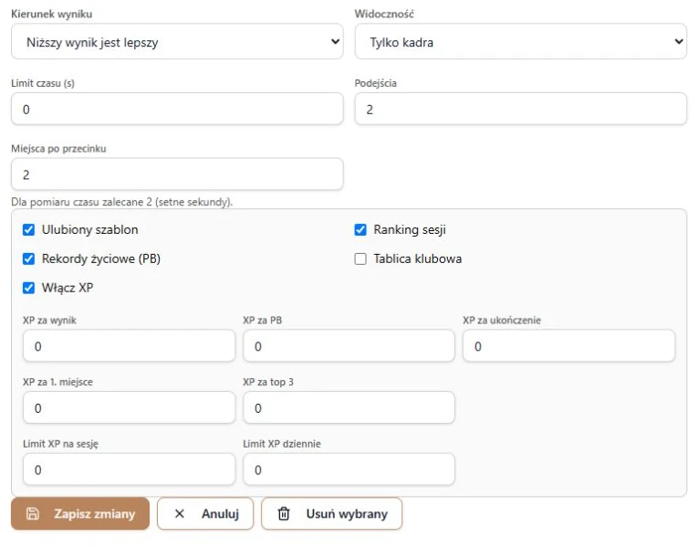Click the Anuluj button
The height and width of the screenshot is (548, 698).
(205, 513)
